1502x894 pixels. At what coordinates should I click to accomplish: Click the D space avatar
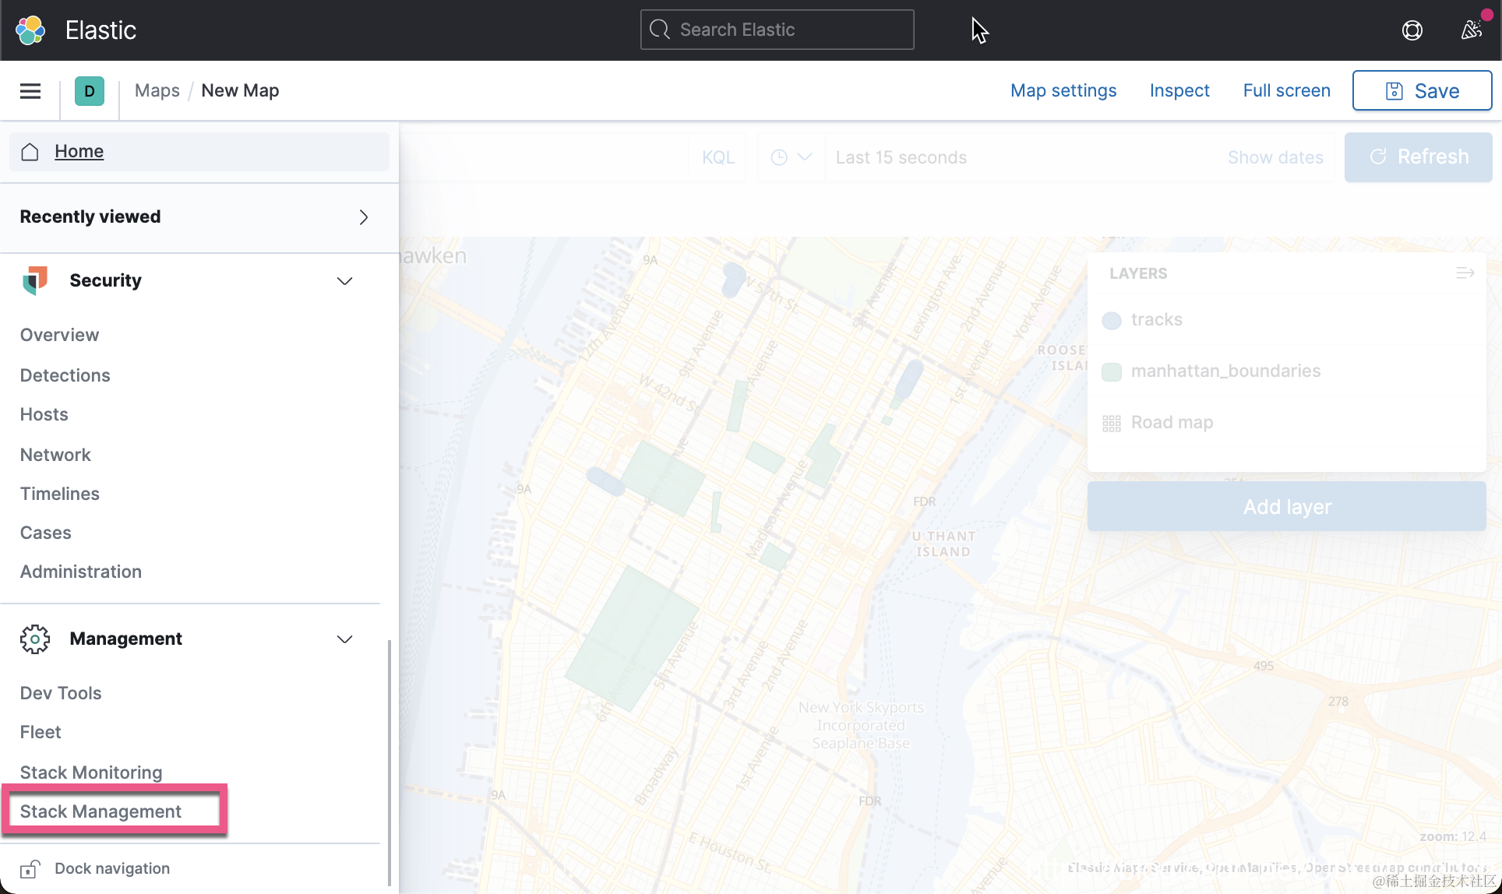90,91
